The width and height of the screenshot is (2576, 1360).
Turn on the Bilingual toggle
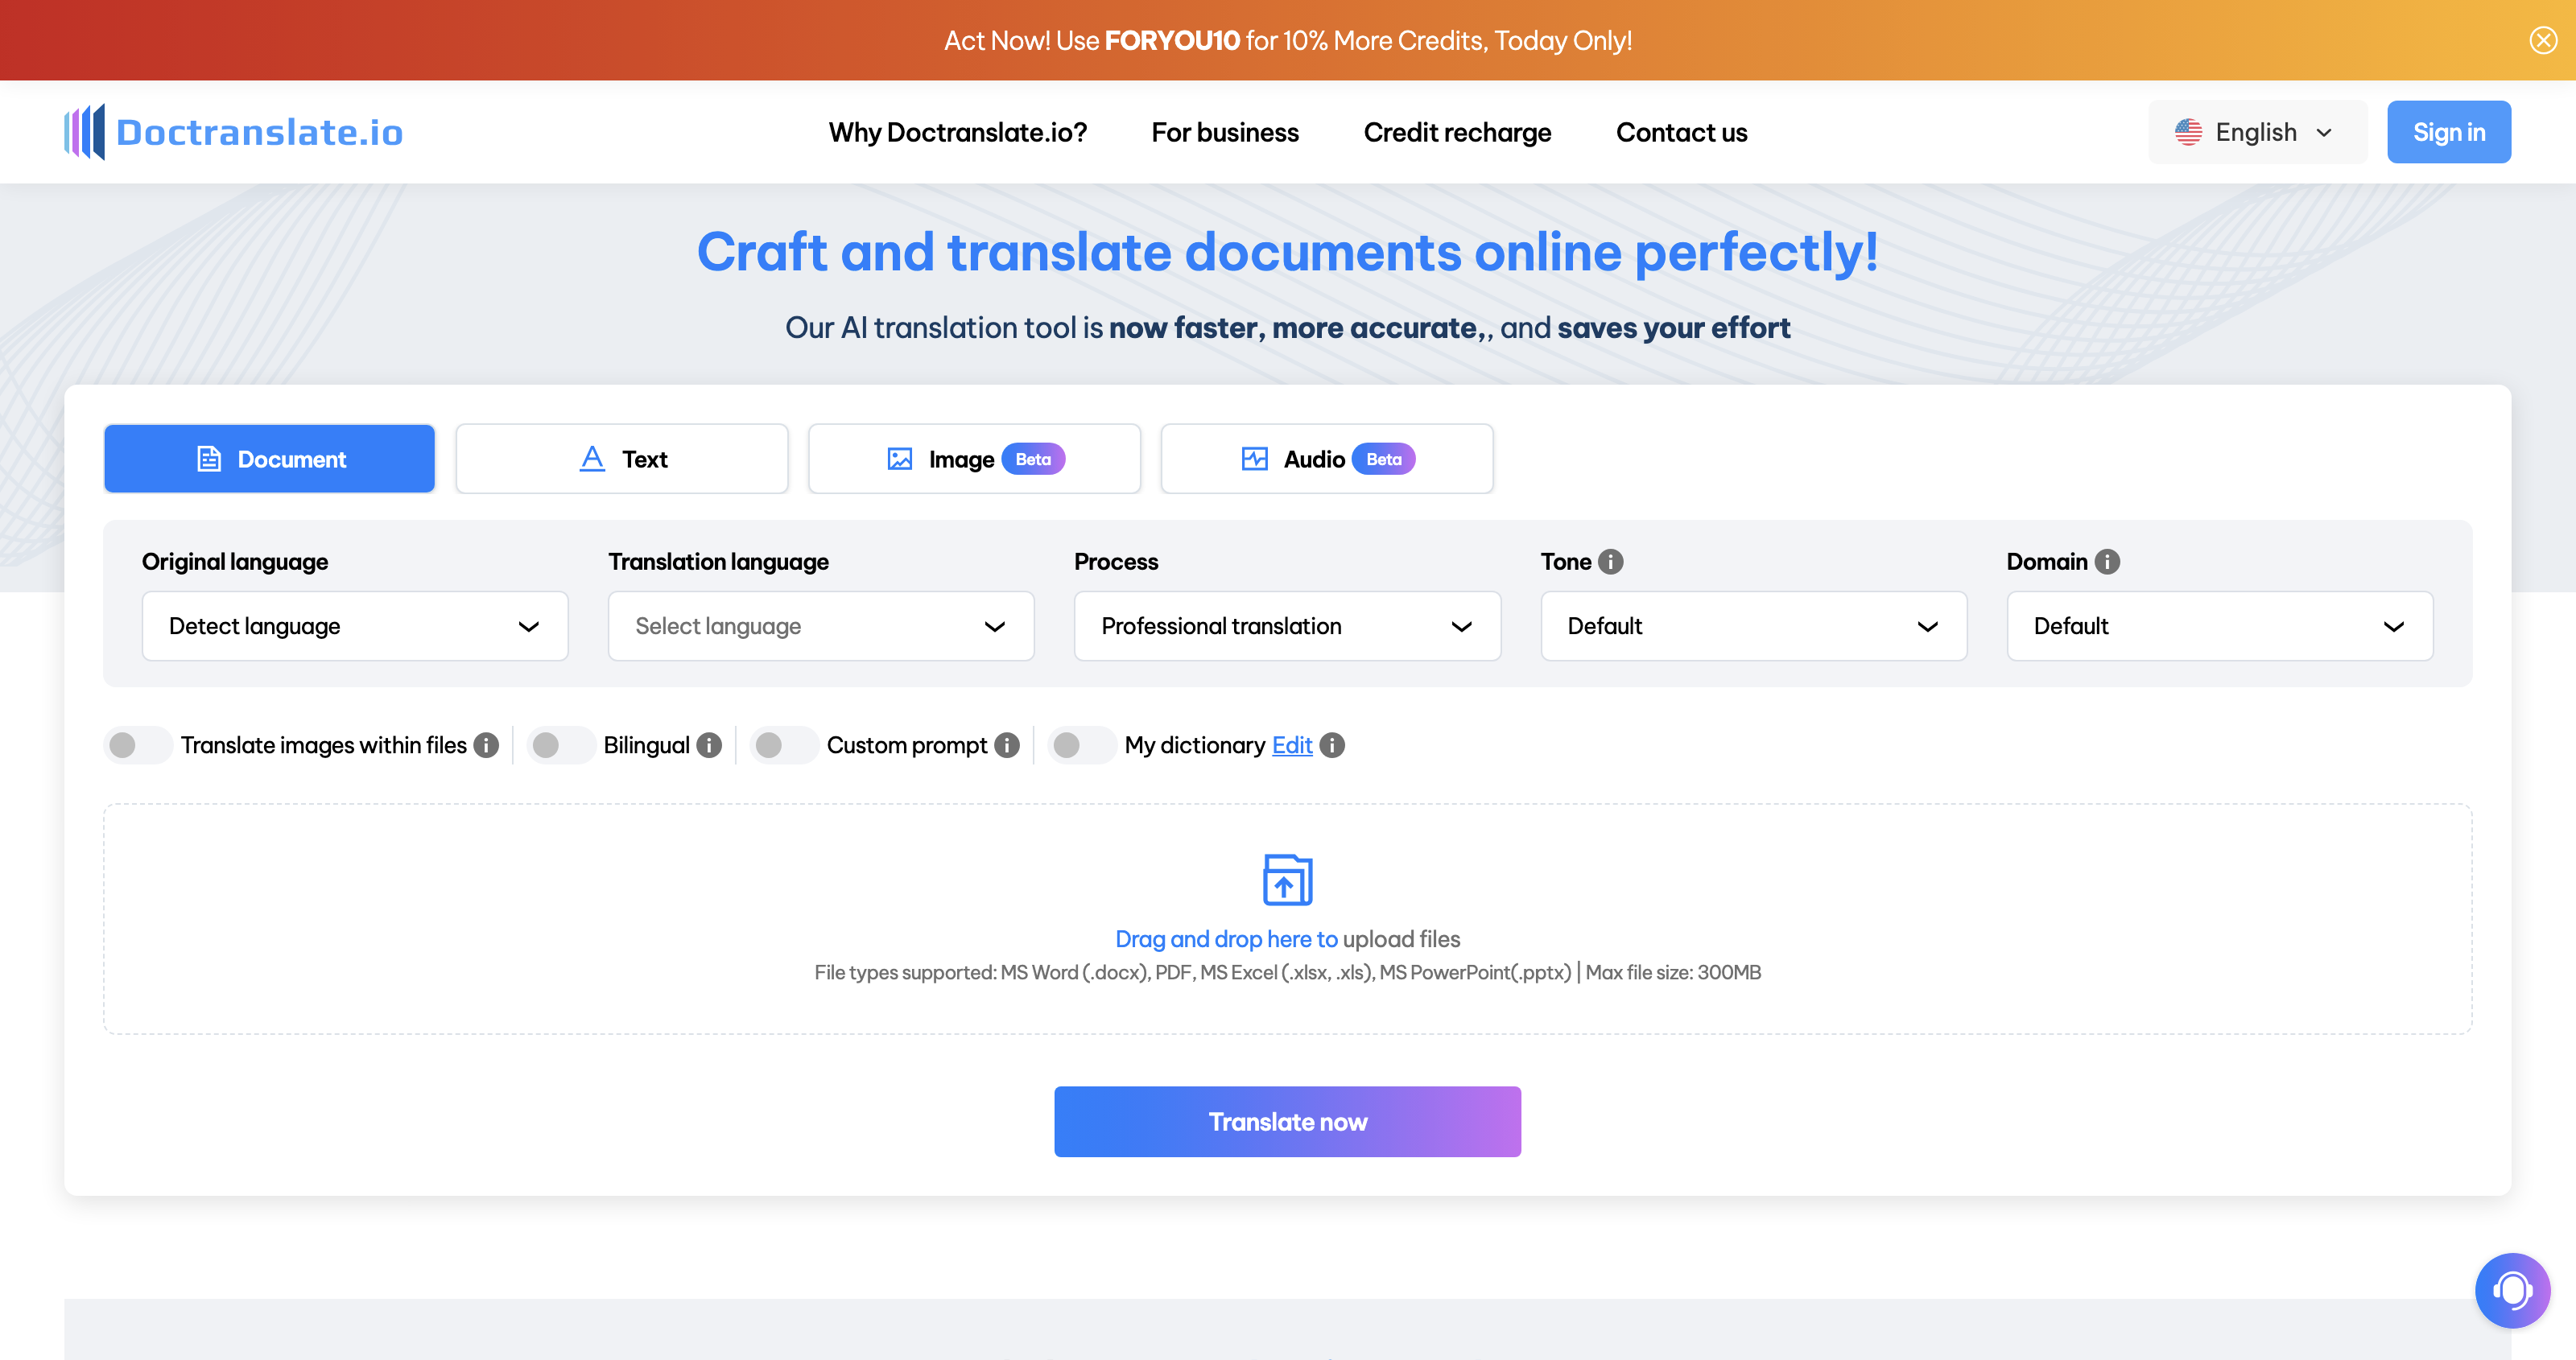(561, 745)
